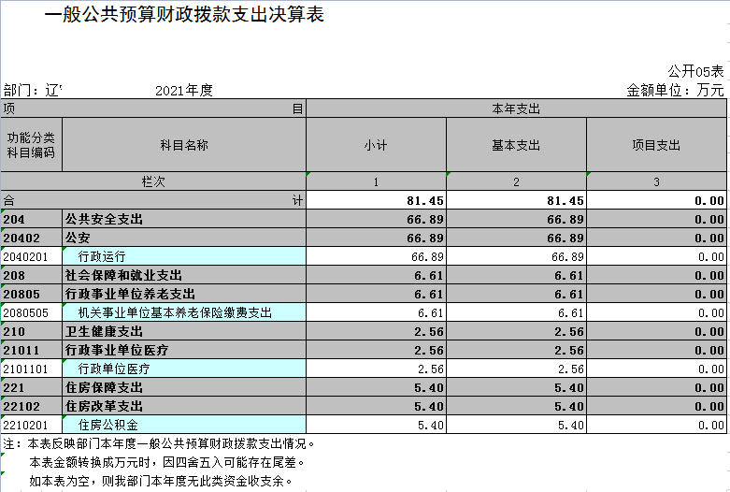
Task: Select the code cell 204
Action: (31, 219)
